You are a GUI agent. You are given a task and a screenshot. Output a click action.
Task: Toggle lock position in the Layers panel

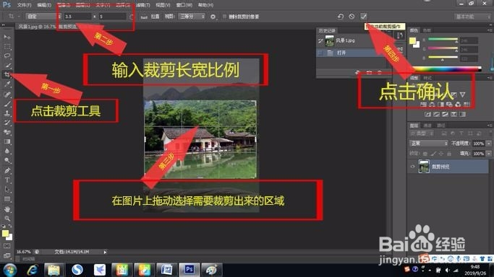pyautogui.click(x=441, y=153)
